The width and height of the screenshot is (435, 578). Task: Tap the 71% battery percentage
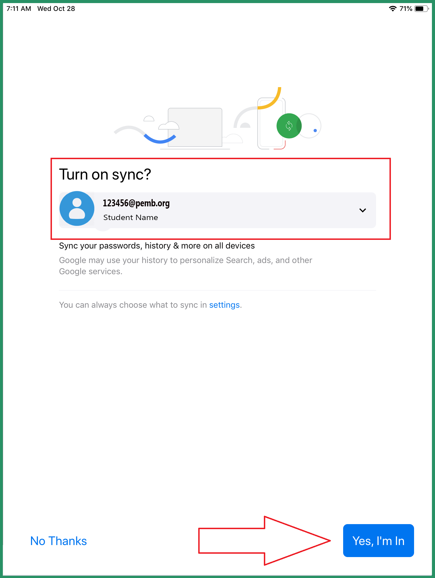point(406,9)
